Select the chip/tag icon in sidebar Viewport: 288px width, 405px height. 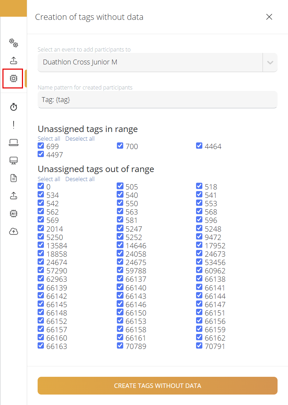14,78
